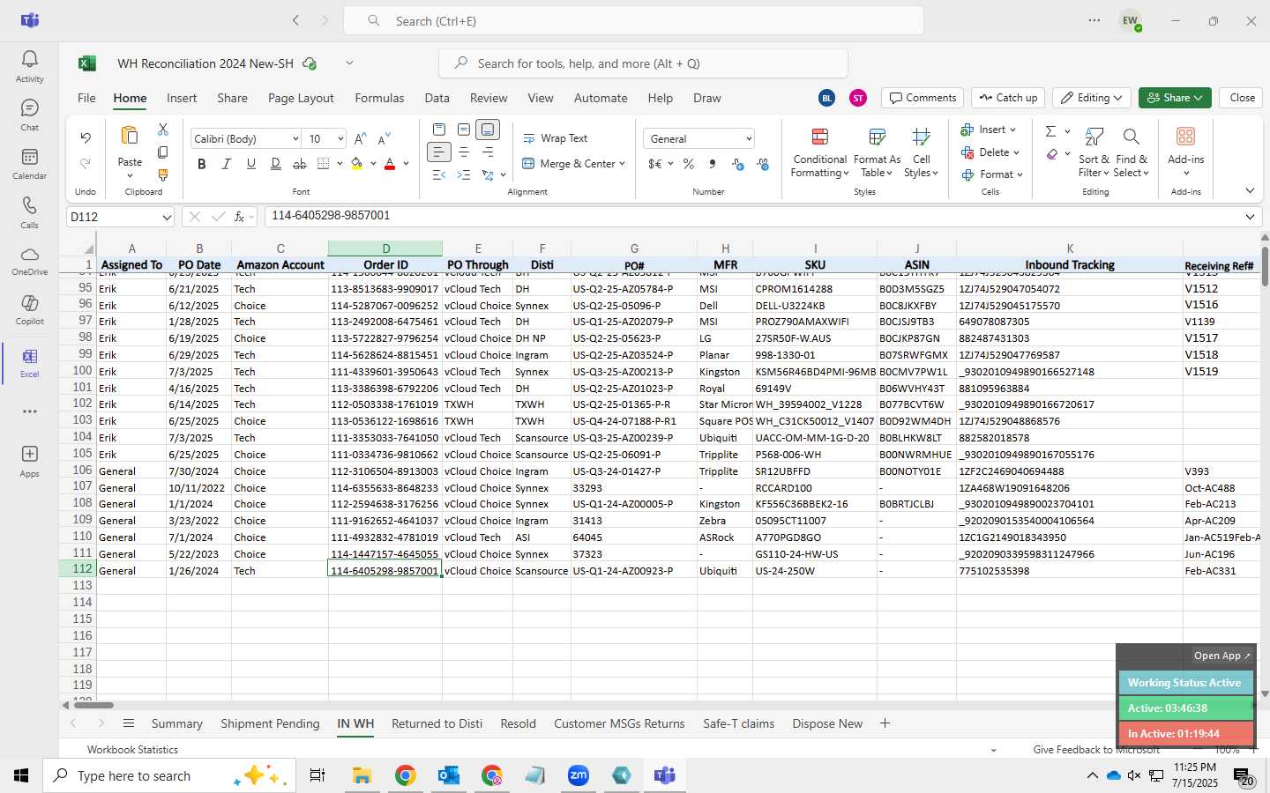Toggle Italic formatting
The image size is (1270, 793).
[227, 164]
